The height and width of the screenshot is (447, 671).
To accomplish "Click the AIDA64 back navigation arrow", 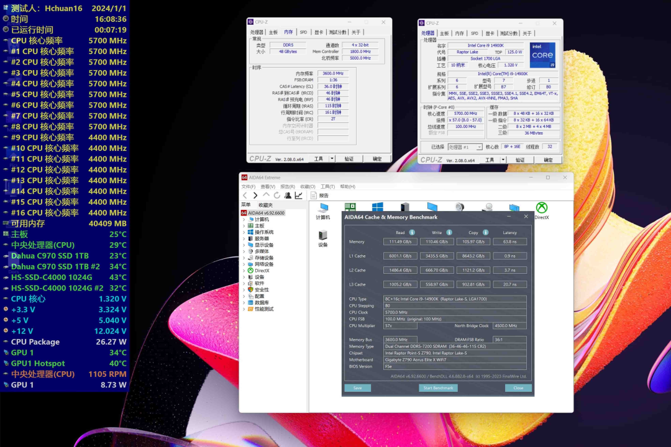I will click(x=245, y=196).
